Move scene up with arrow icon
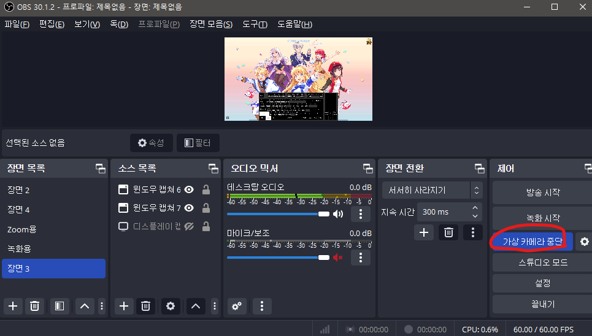 (85, 306)
